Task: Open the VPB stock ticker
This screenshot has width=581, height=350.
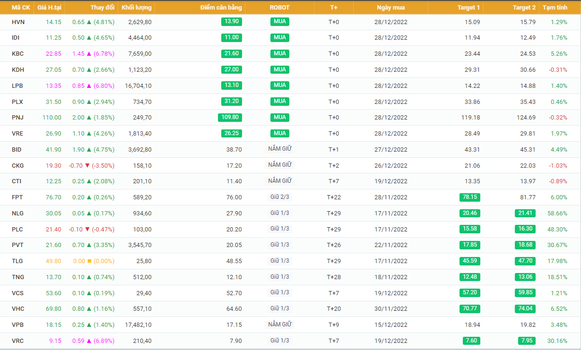Action: coord(17,325)
